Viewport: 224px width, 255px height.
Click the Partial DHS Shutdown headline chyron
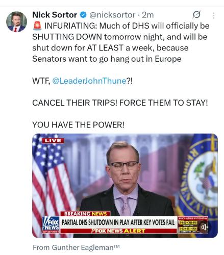point(118,222)
